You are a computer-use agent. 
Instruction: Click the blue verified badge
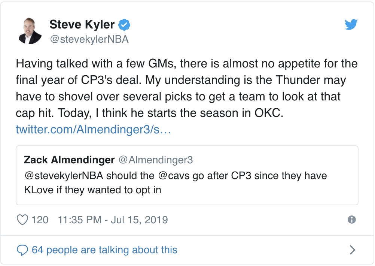(x=124, y=25)
